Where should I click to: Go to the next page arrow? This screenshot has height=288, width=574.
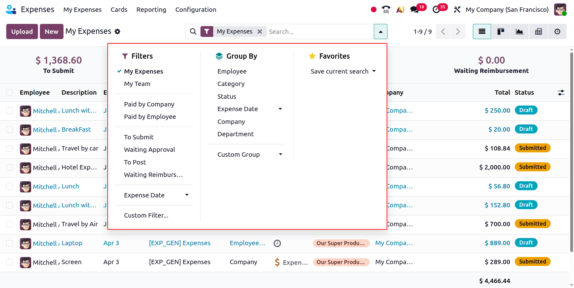click(458, 31)
